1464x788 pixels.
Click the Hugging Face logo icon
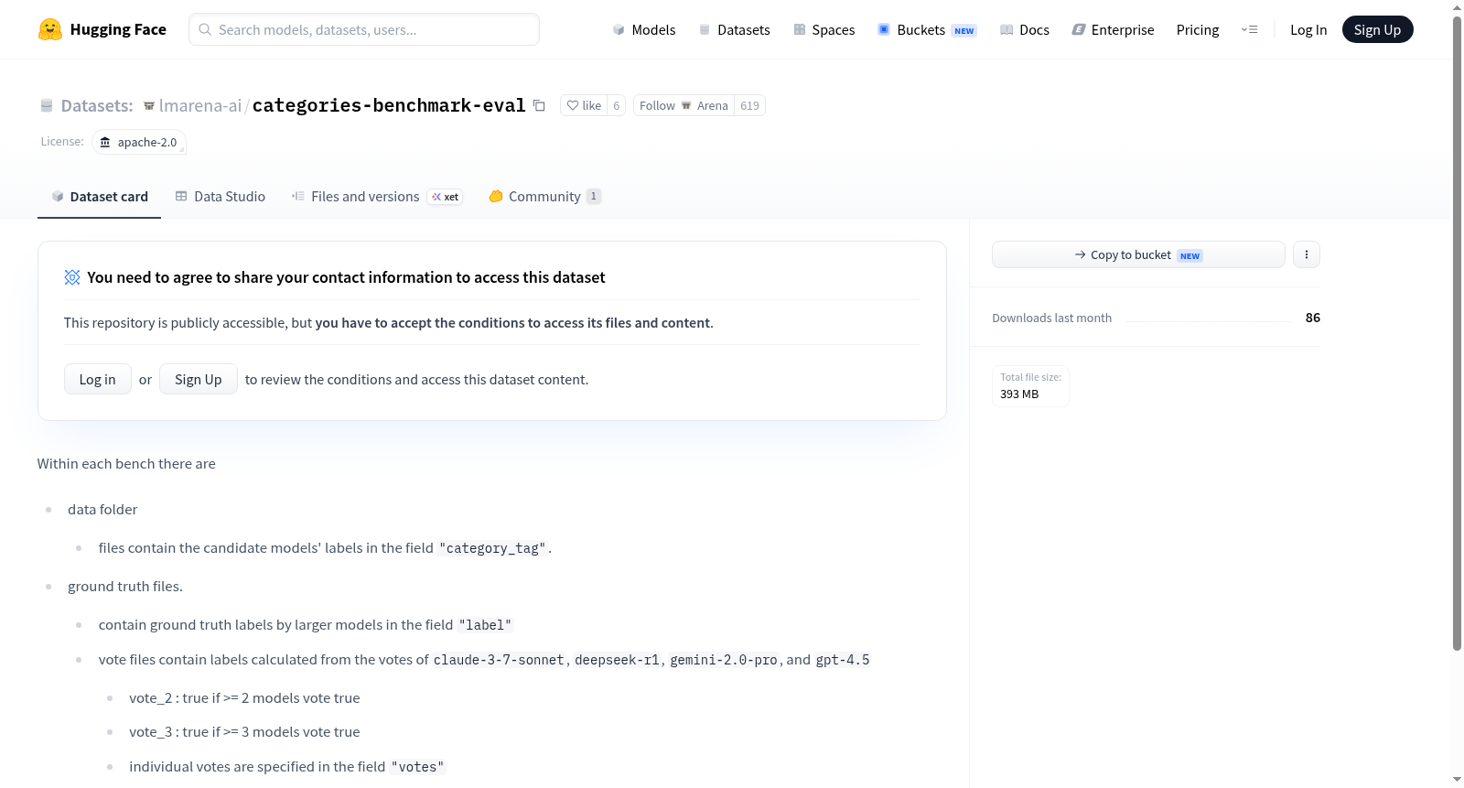(x=50, y=29)
